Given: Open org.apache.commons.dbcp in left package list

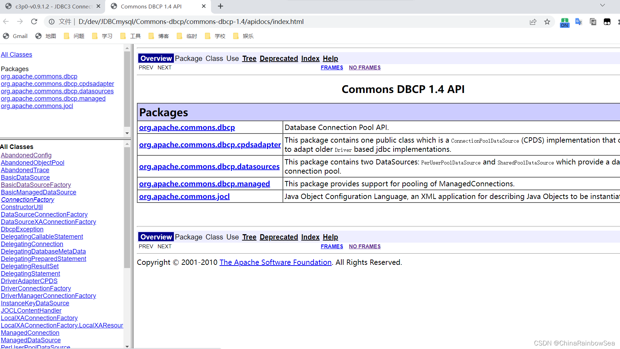Looking at the screenshot, I should click(x=39, y=76).
